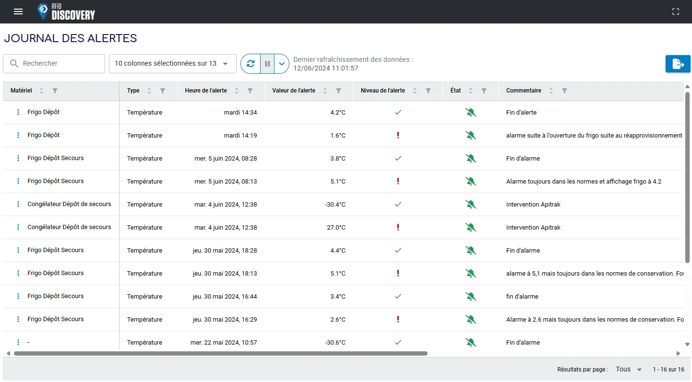Focus the Rechercher search field
Screen dimensions: 692x382
click(54, 64)
